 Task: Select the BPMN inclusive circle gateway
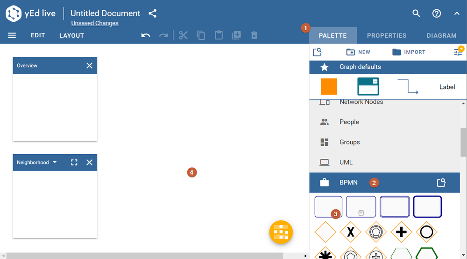click(426, 232)
